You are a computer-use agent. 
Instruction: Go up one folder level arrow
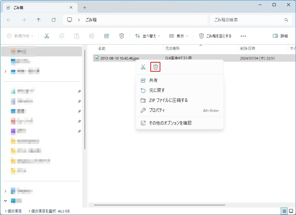(x=39, y=20)
